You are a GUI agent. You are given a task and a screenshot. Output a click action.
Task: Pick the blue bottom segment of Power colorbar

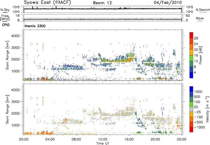point(192,75)
